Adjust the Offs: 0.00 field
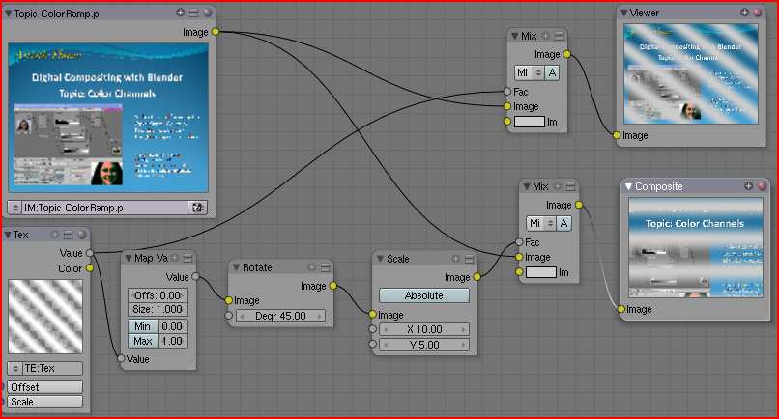The width and height of the screenshot is (779, 419). coord(158,295)
